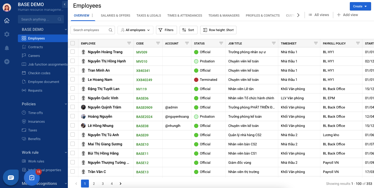Click avatar of Nguyễn Quỳnh Trâm

click(83, 107)
